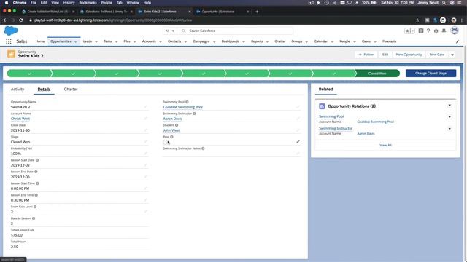The height and width of the screenshot is (262, 467).
Task: Click the Total Lesson Cost value $75.00
Action: (x=17, y=235)
